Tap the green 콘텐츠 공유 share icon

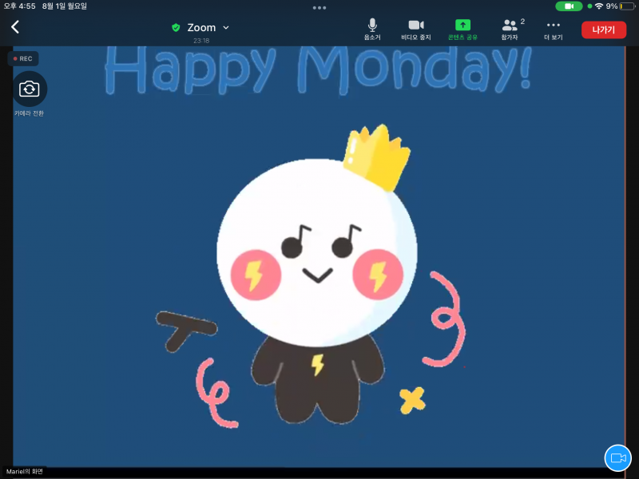click(x=462, y=29)
